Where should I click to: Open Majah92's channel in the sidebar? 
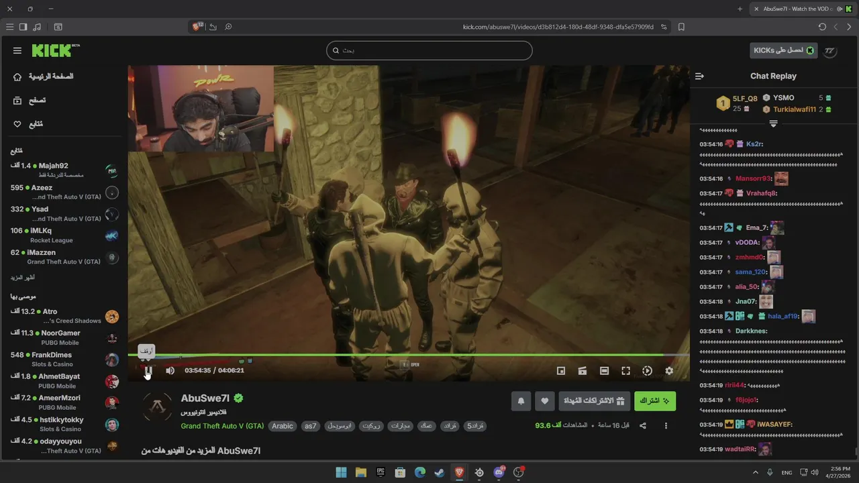tap(64, 170)
